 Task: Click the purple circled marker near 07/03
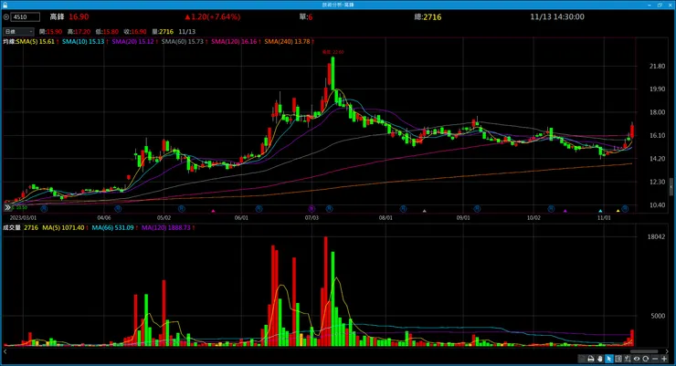click(x=312, y=209)
